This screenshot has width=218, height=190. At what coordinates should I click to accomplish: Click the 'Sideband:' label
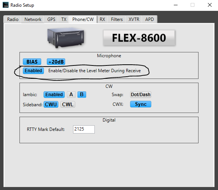33,104
